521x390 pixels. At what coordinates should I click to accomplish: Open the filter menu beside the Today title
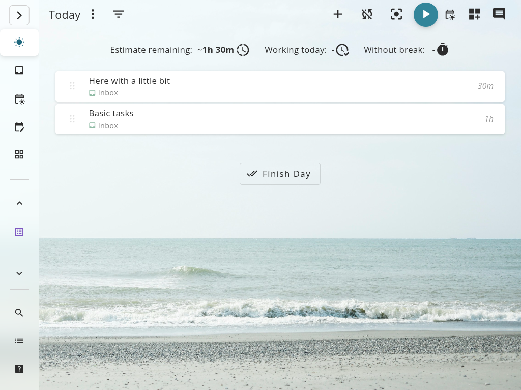119,14
